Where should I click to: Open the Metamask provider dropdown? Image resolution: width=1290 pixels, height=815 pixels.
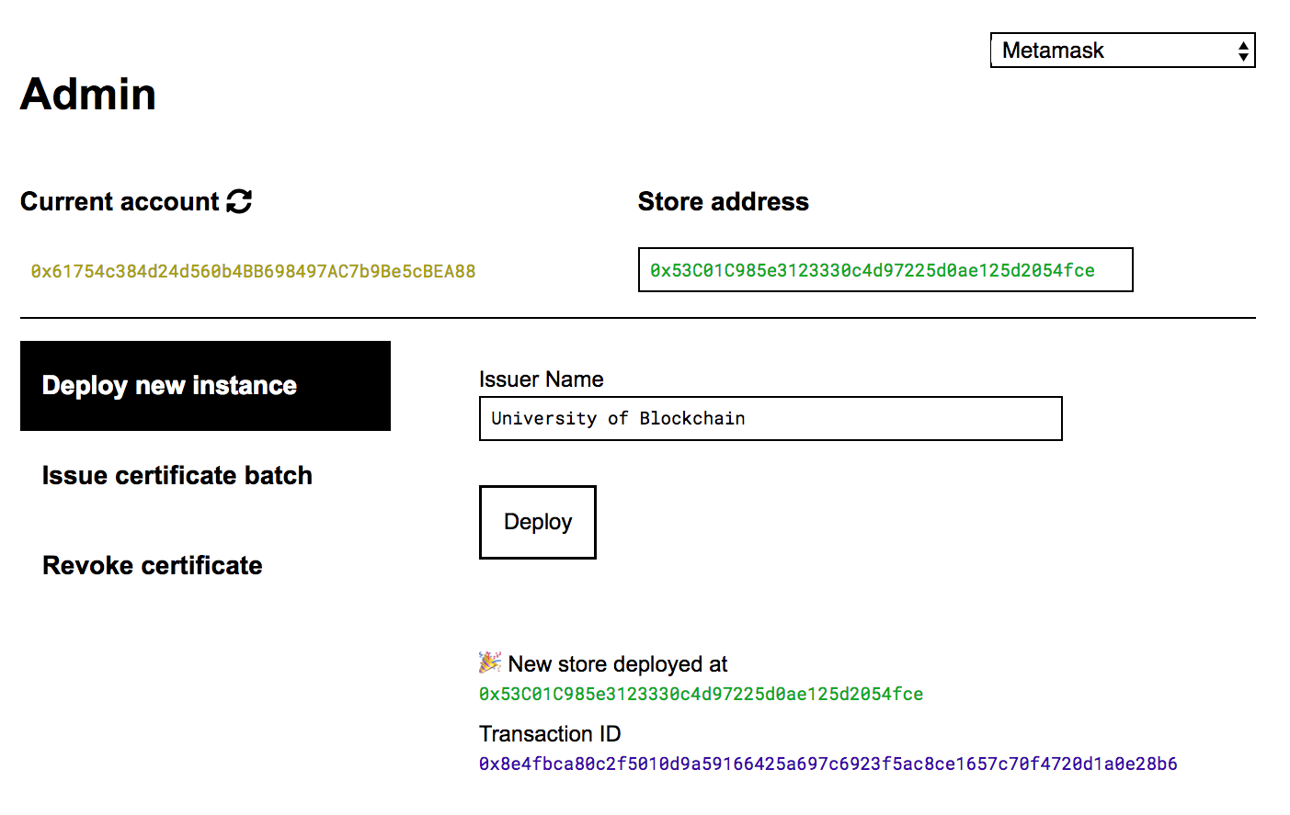tap(1121, 51)
